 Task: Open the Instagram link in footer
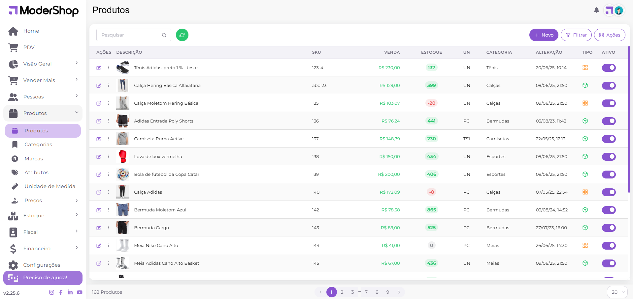click(x=51, y=292)
